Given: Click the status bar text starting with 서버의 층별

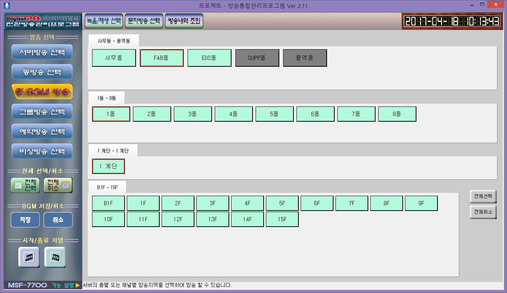Looking at the screenshot, I should coord(157,285).
